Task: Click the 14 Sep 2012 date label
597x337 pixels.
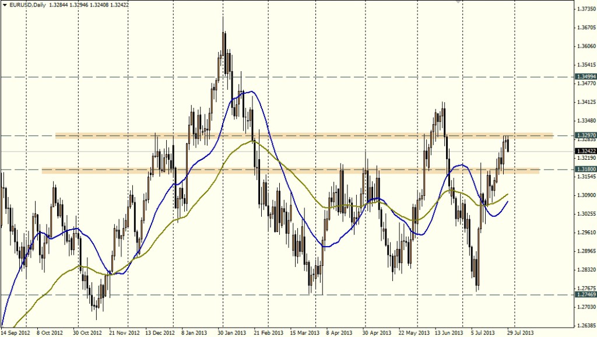Action: (15, 332)
